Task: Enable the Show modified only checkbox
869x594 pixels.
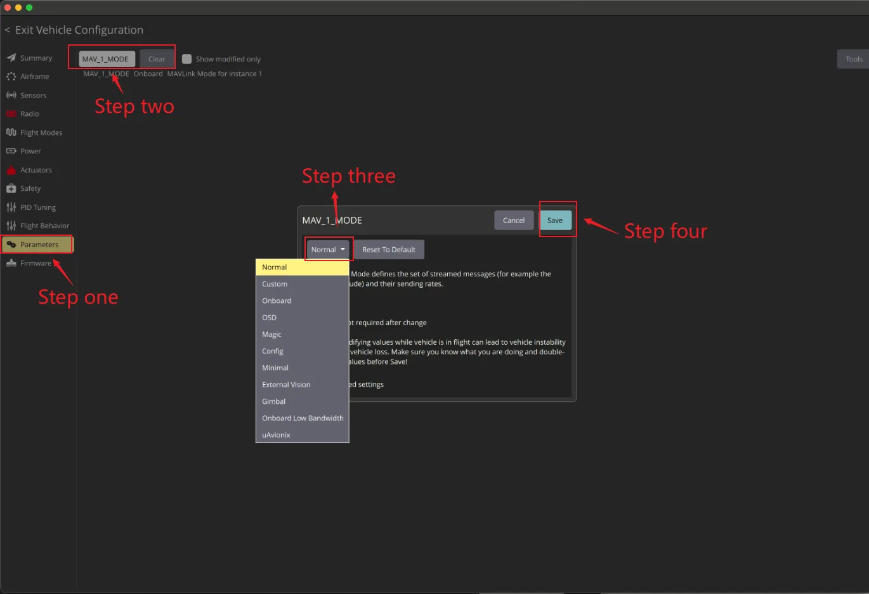Action: [186, 59]
